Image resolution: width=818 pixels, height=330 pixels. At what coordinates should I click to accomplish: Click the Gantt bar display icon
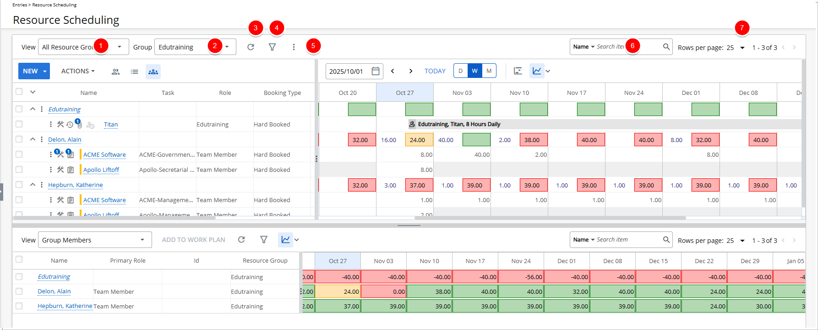518,71
